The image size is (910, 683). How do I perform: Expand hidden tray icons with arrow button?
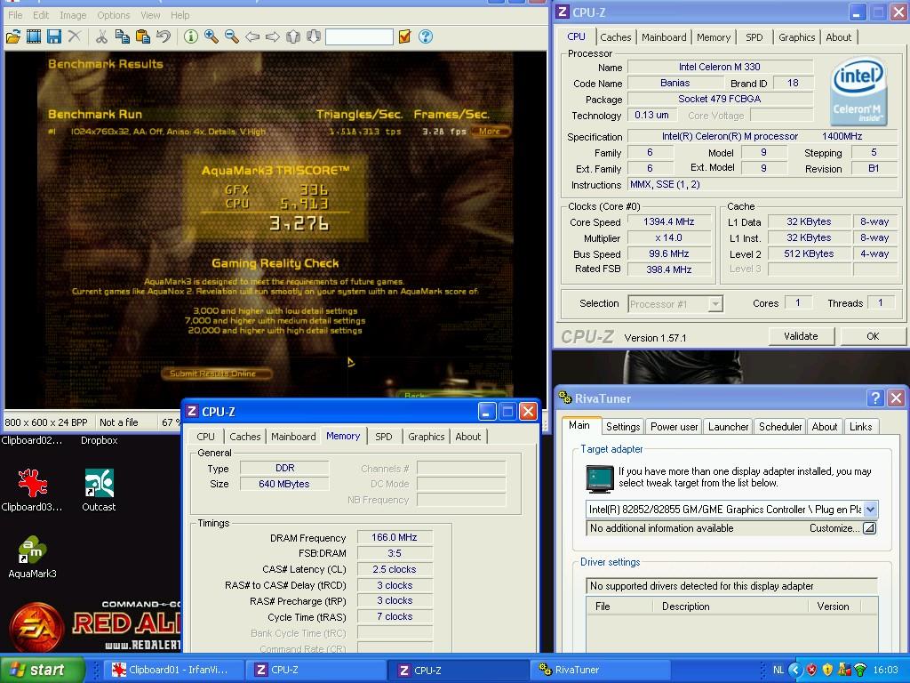[794, 671]
